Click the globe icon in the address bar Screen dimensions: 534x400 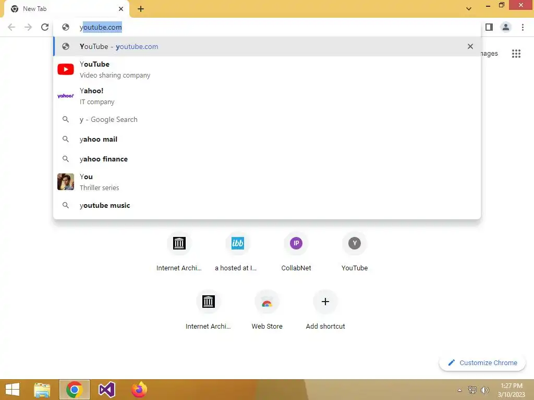point(66,27)
